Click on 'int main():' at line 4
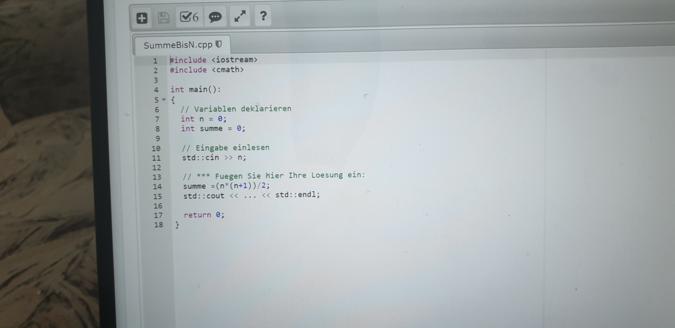This screenshot has width=675, height=328. (196, 89)
